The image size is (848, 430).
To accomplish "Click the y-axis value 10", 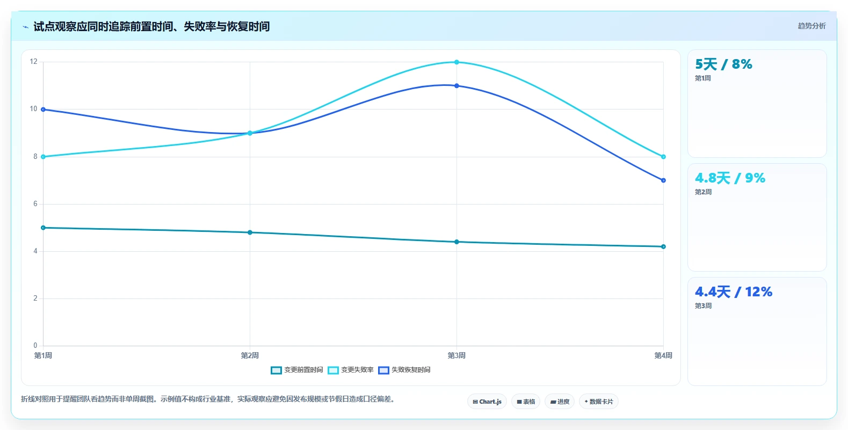I will pos(34,109).
